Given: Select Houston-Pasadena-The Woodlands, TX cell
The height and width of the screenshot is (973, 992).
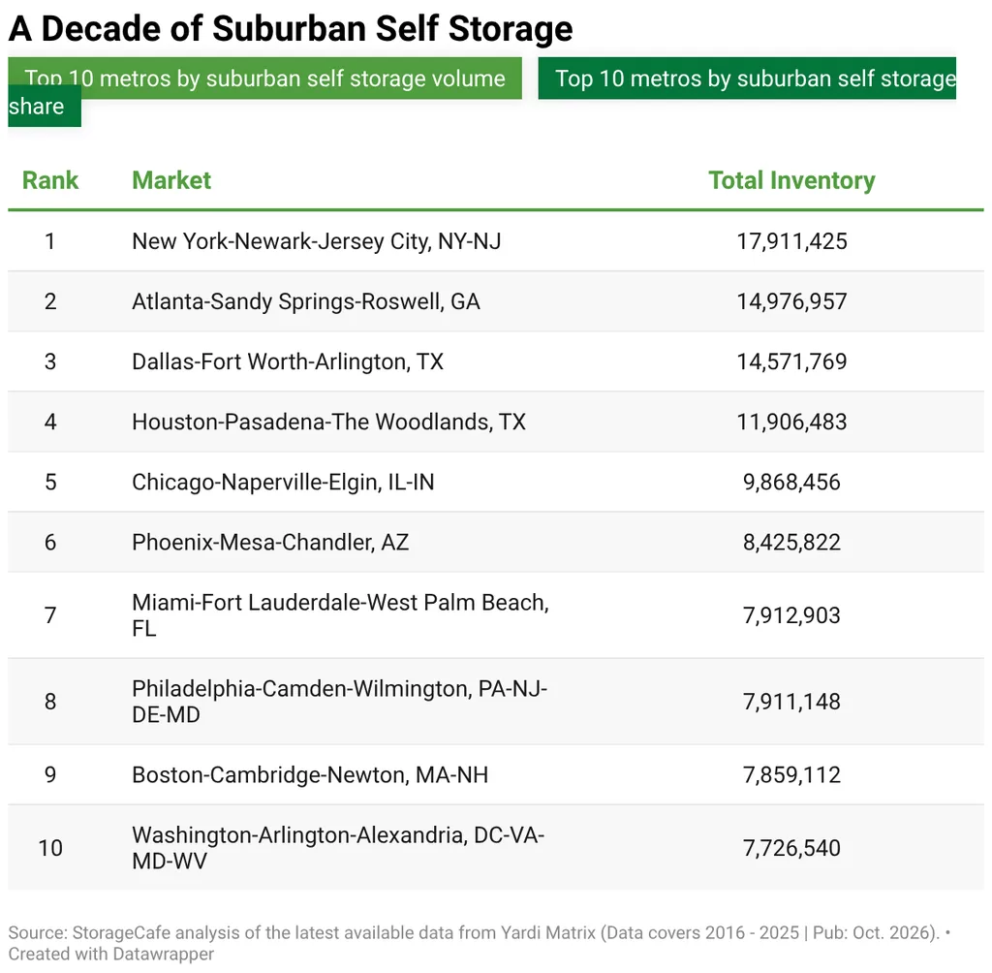Looking at the screenshot, I should tap(329, 422).
